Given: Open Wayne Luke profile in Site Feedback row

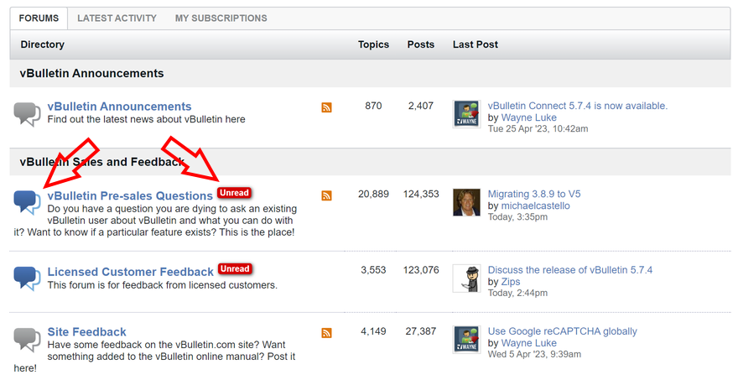Looking at the screenshot, I should click(x=528, y=343).
